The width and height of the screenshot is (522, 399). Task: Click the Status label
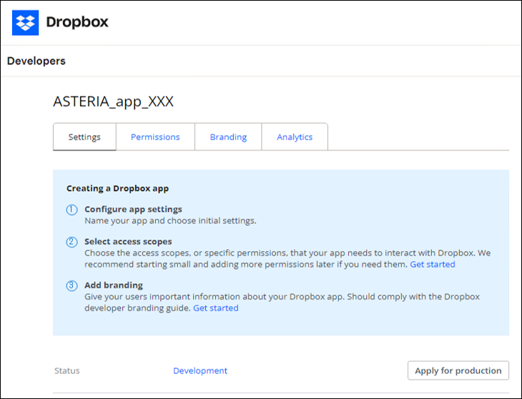coord(67,370)
